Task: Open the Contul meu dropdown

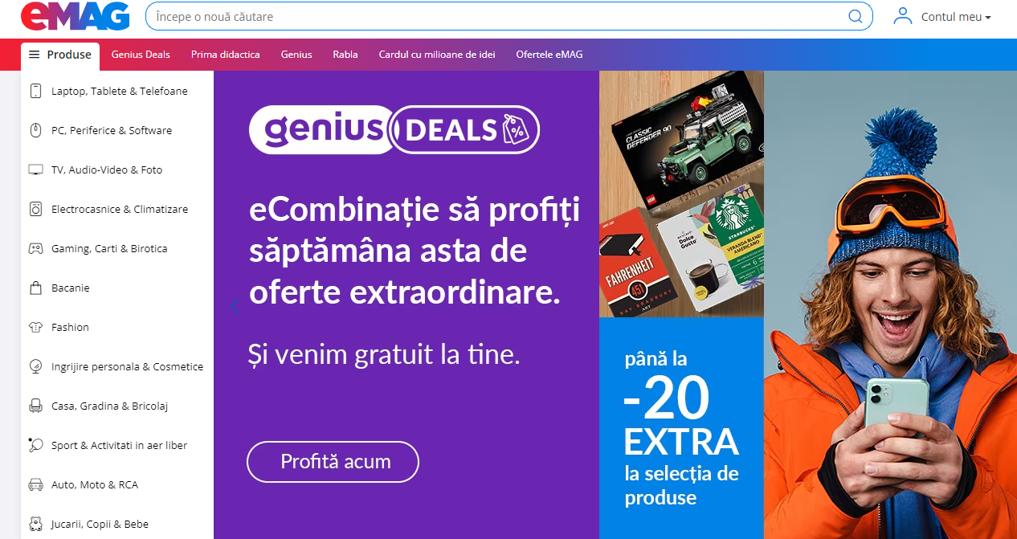Action: [956, 17]
